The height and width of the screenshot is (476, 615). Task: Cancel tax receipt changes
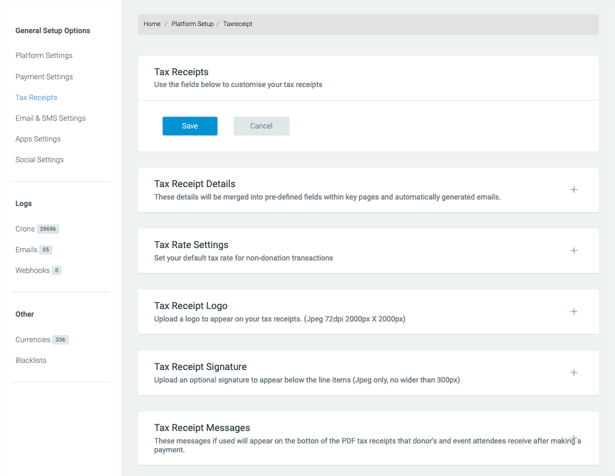point(261,126)
